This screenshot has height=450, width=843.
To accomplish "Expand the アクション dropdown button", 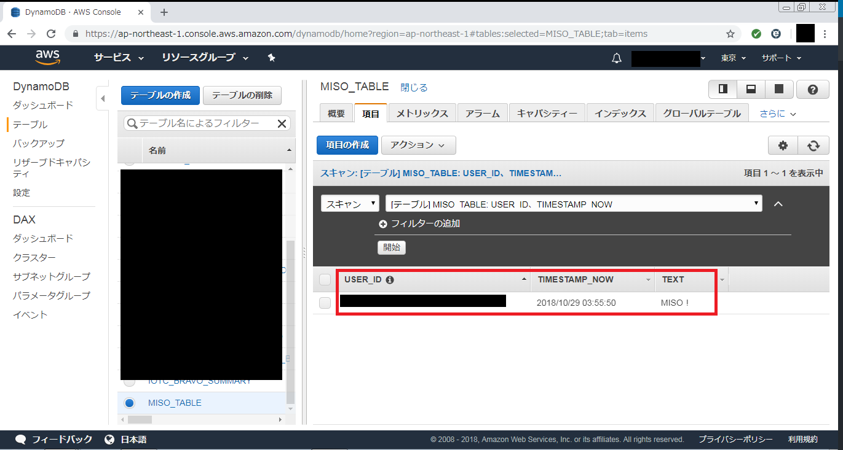I will coord(418,145).
